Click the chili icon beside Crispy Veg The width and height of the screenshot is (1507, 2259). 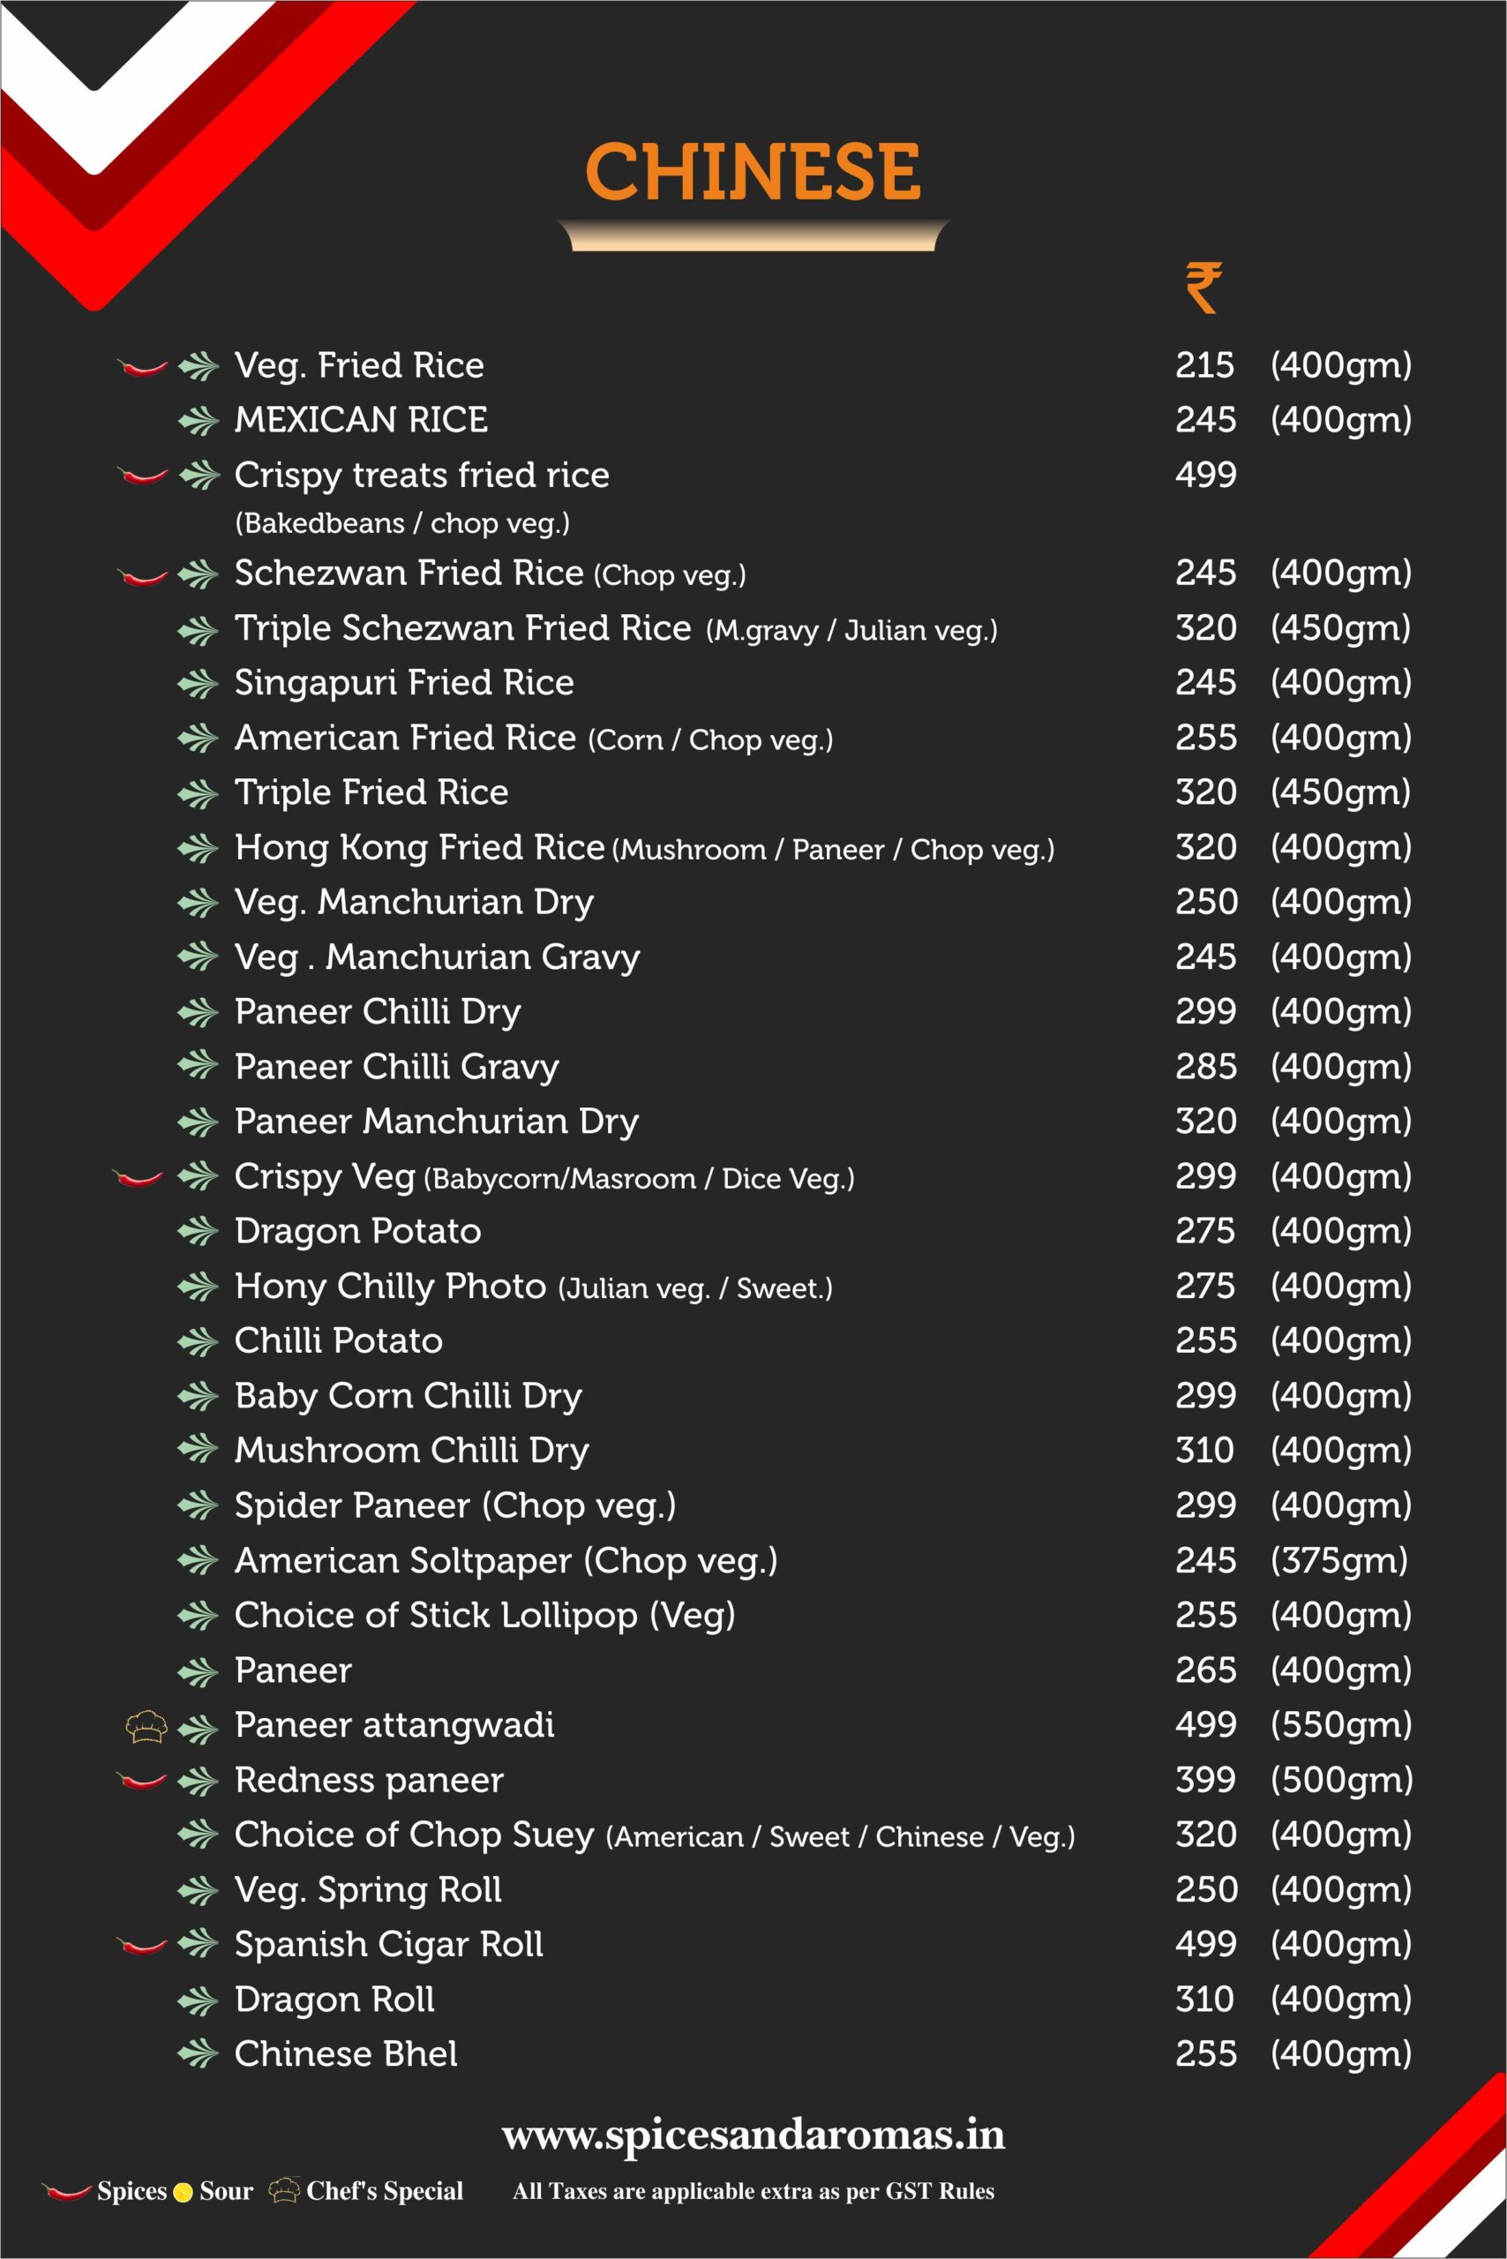click(139, 1177)
